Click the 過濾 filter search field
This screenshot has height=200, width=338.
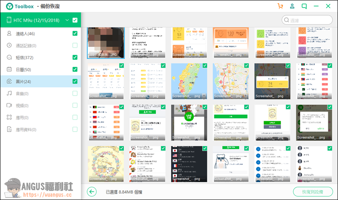point(307,20)
